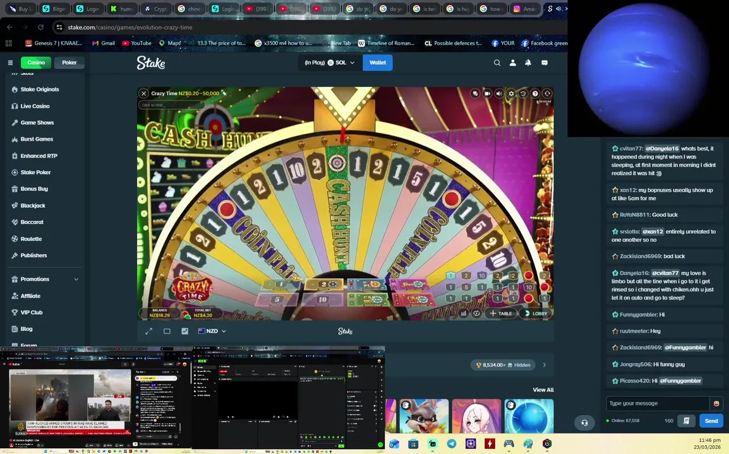This screenshot has width=729, height=454.
Task: Open the Blog sidebar link
Action: (x=27, y=329)
